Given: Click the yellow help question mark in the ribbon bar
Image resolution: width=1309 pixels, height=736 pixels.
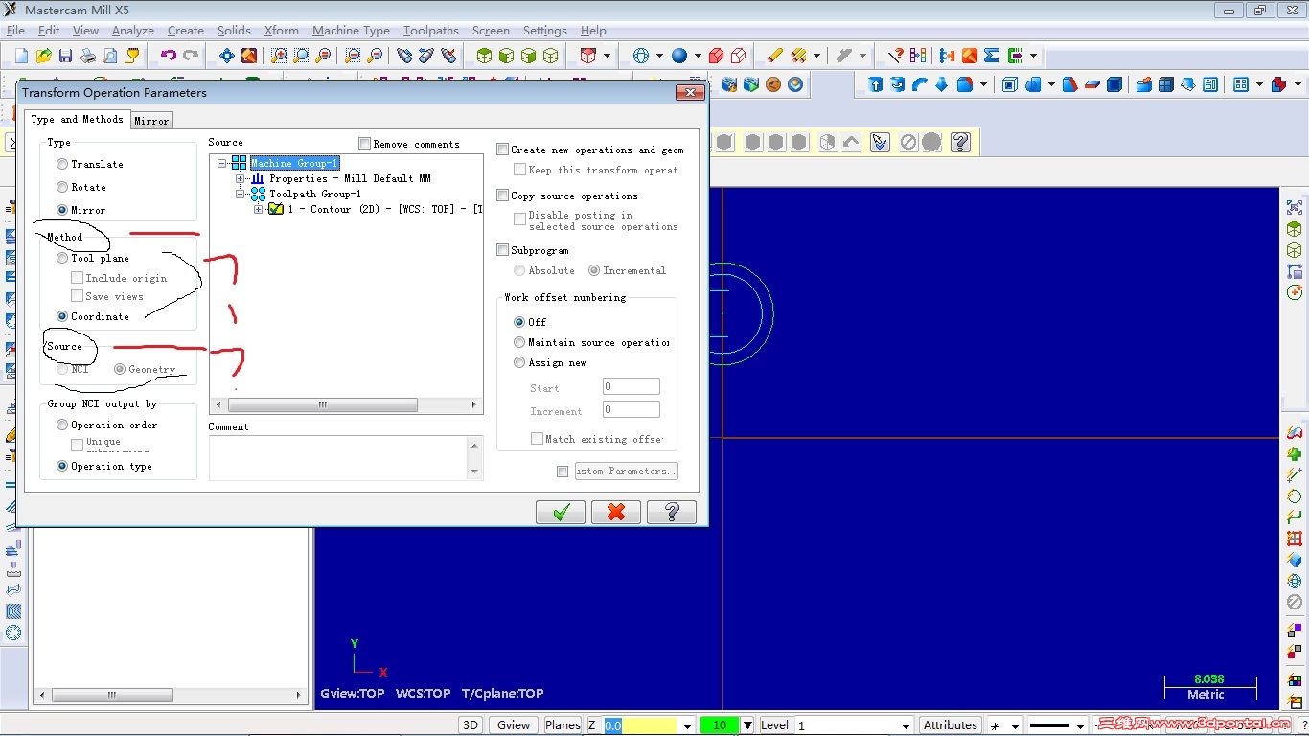Looking at the screenshot, I should pos(961,143).
